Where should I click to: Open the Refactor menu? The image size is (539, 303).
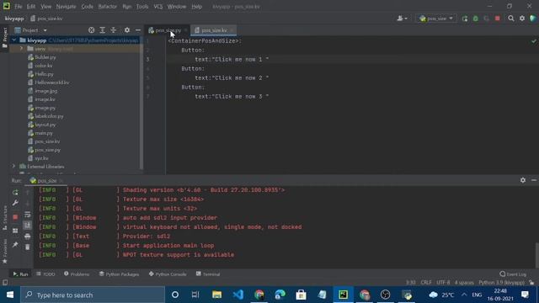coord(107,7)
